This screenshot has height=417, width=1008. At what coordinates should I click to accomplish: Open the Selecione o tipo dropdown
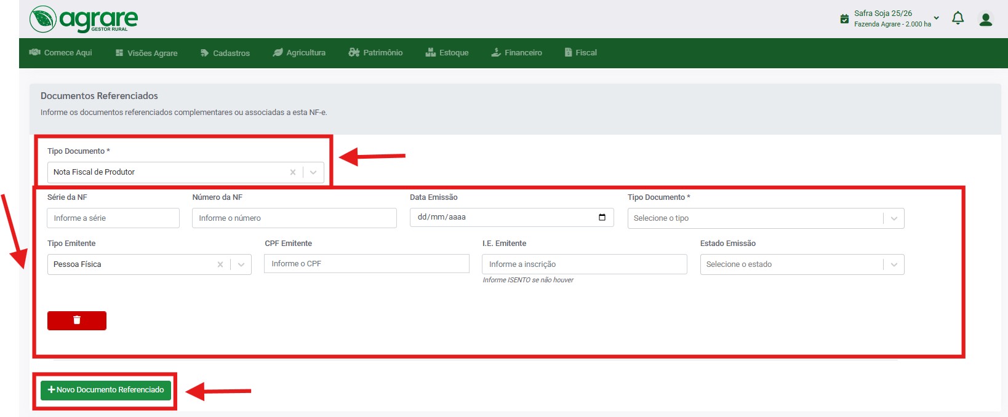[x=766, y=218]
